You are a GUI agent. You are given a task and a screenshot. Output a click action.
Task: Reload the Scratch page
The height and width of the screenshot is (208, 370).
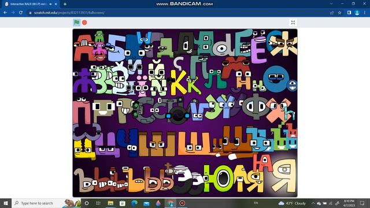[21, 13]
